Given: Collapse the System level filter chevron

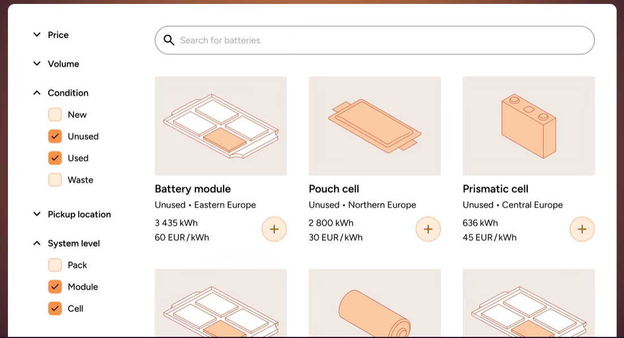Looking at the screenshot, I should (37, 243).
